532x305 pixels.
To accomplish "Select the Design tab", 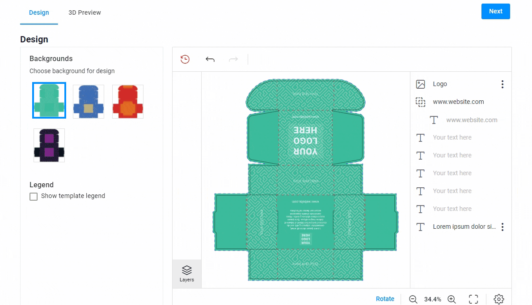I will [39, 12].
